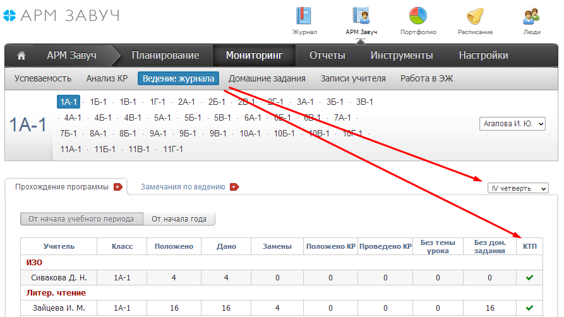
Task: Select Ведение журнала submenu
Action: click(178, 78)
